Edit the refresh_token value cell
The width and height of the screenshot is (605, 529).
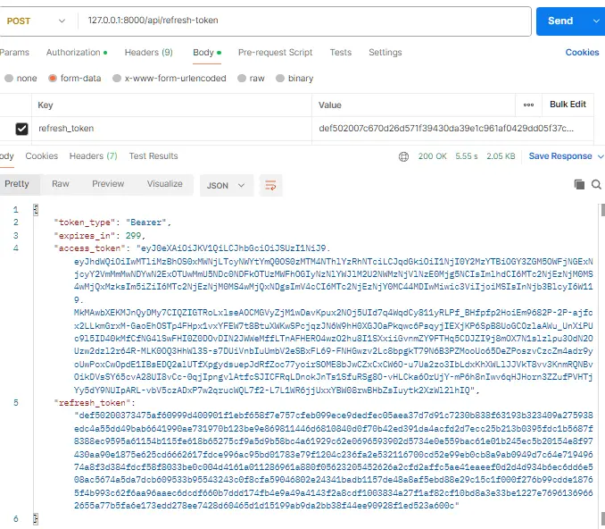[452, 129]
